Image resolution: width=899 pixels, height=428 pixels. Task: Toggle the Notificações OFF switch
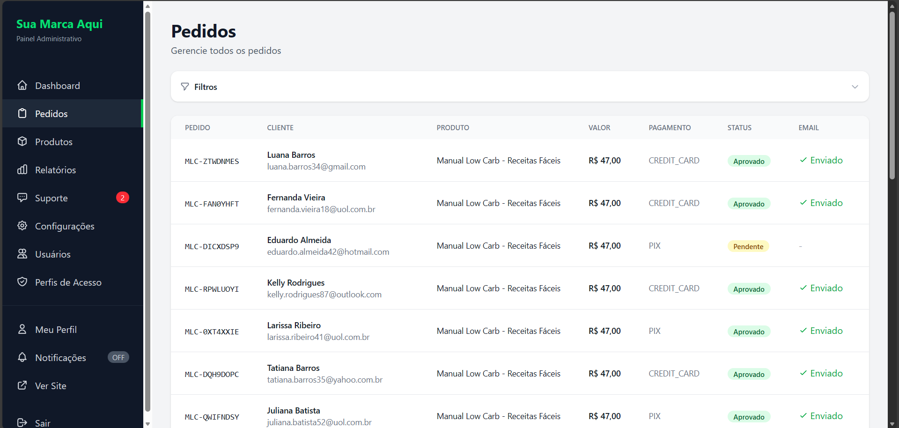[118, 357]
